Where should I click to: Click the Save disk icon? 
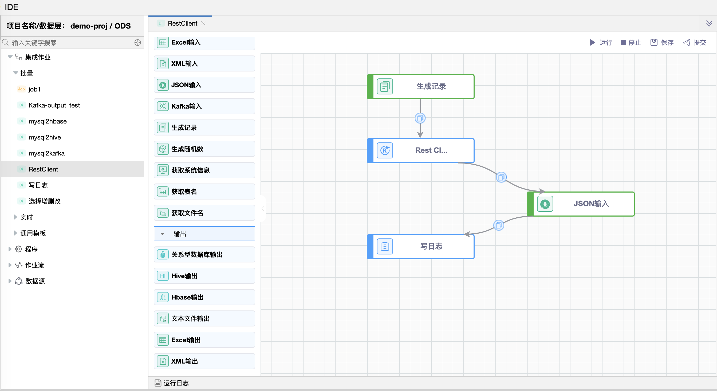click(653, 42)
